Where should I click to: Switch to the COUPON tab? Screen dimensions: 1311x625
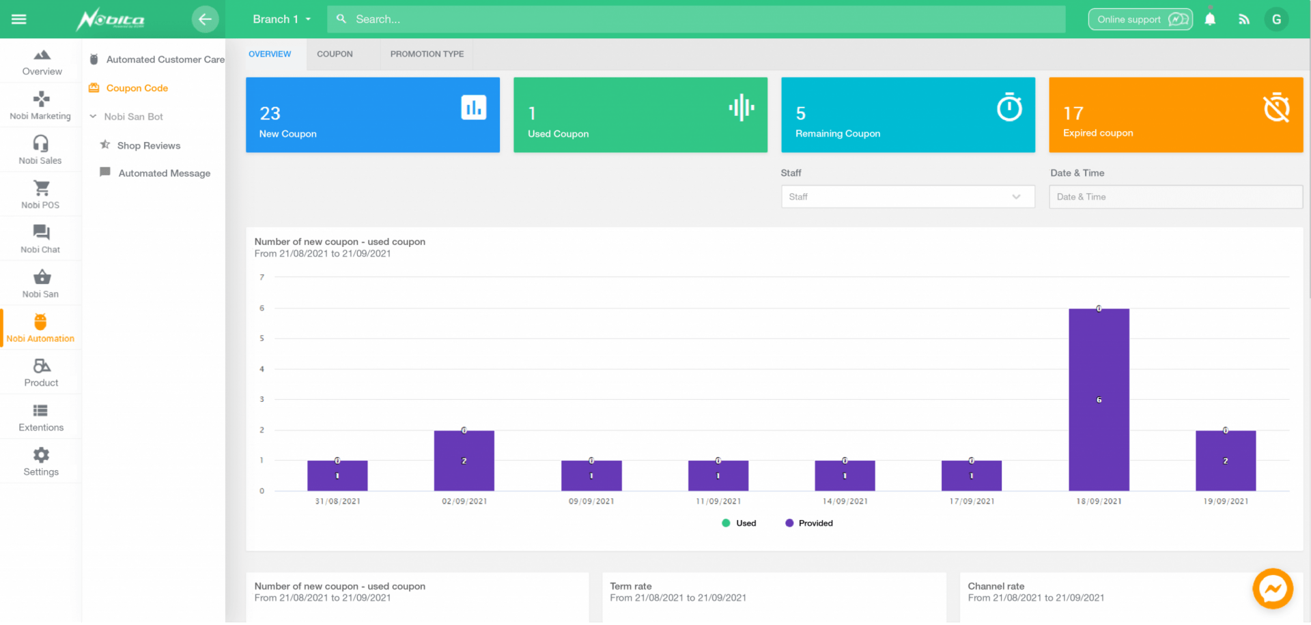click(335, 54)
